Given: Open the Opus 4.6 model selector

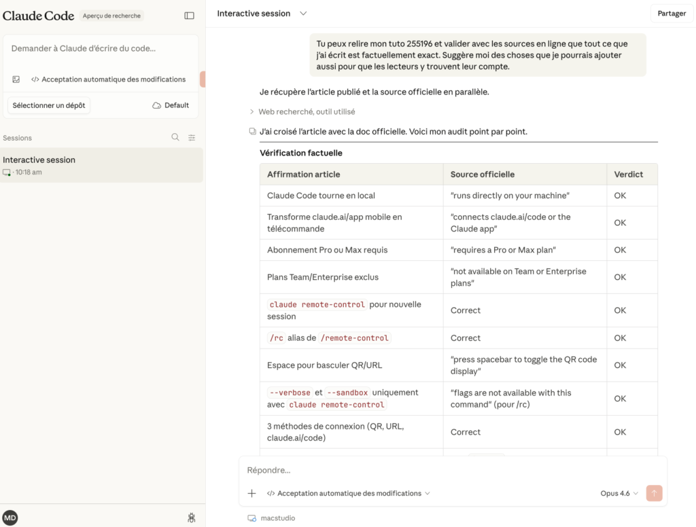Looking at the screenshot, I should click(x=619, y=494).
